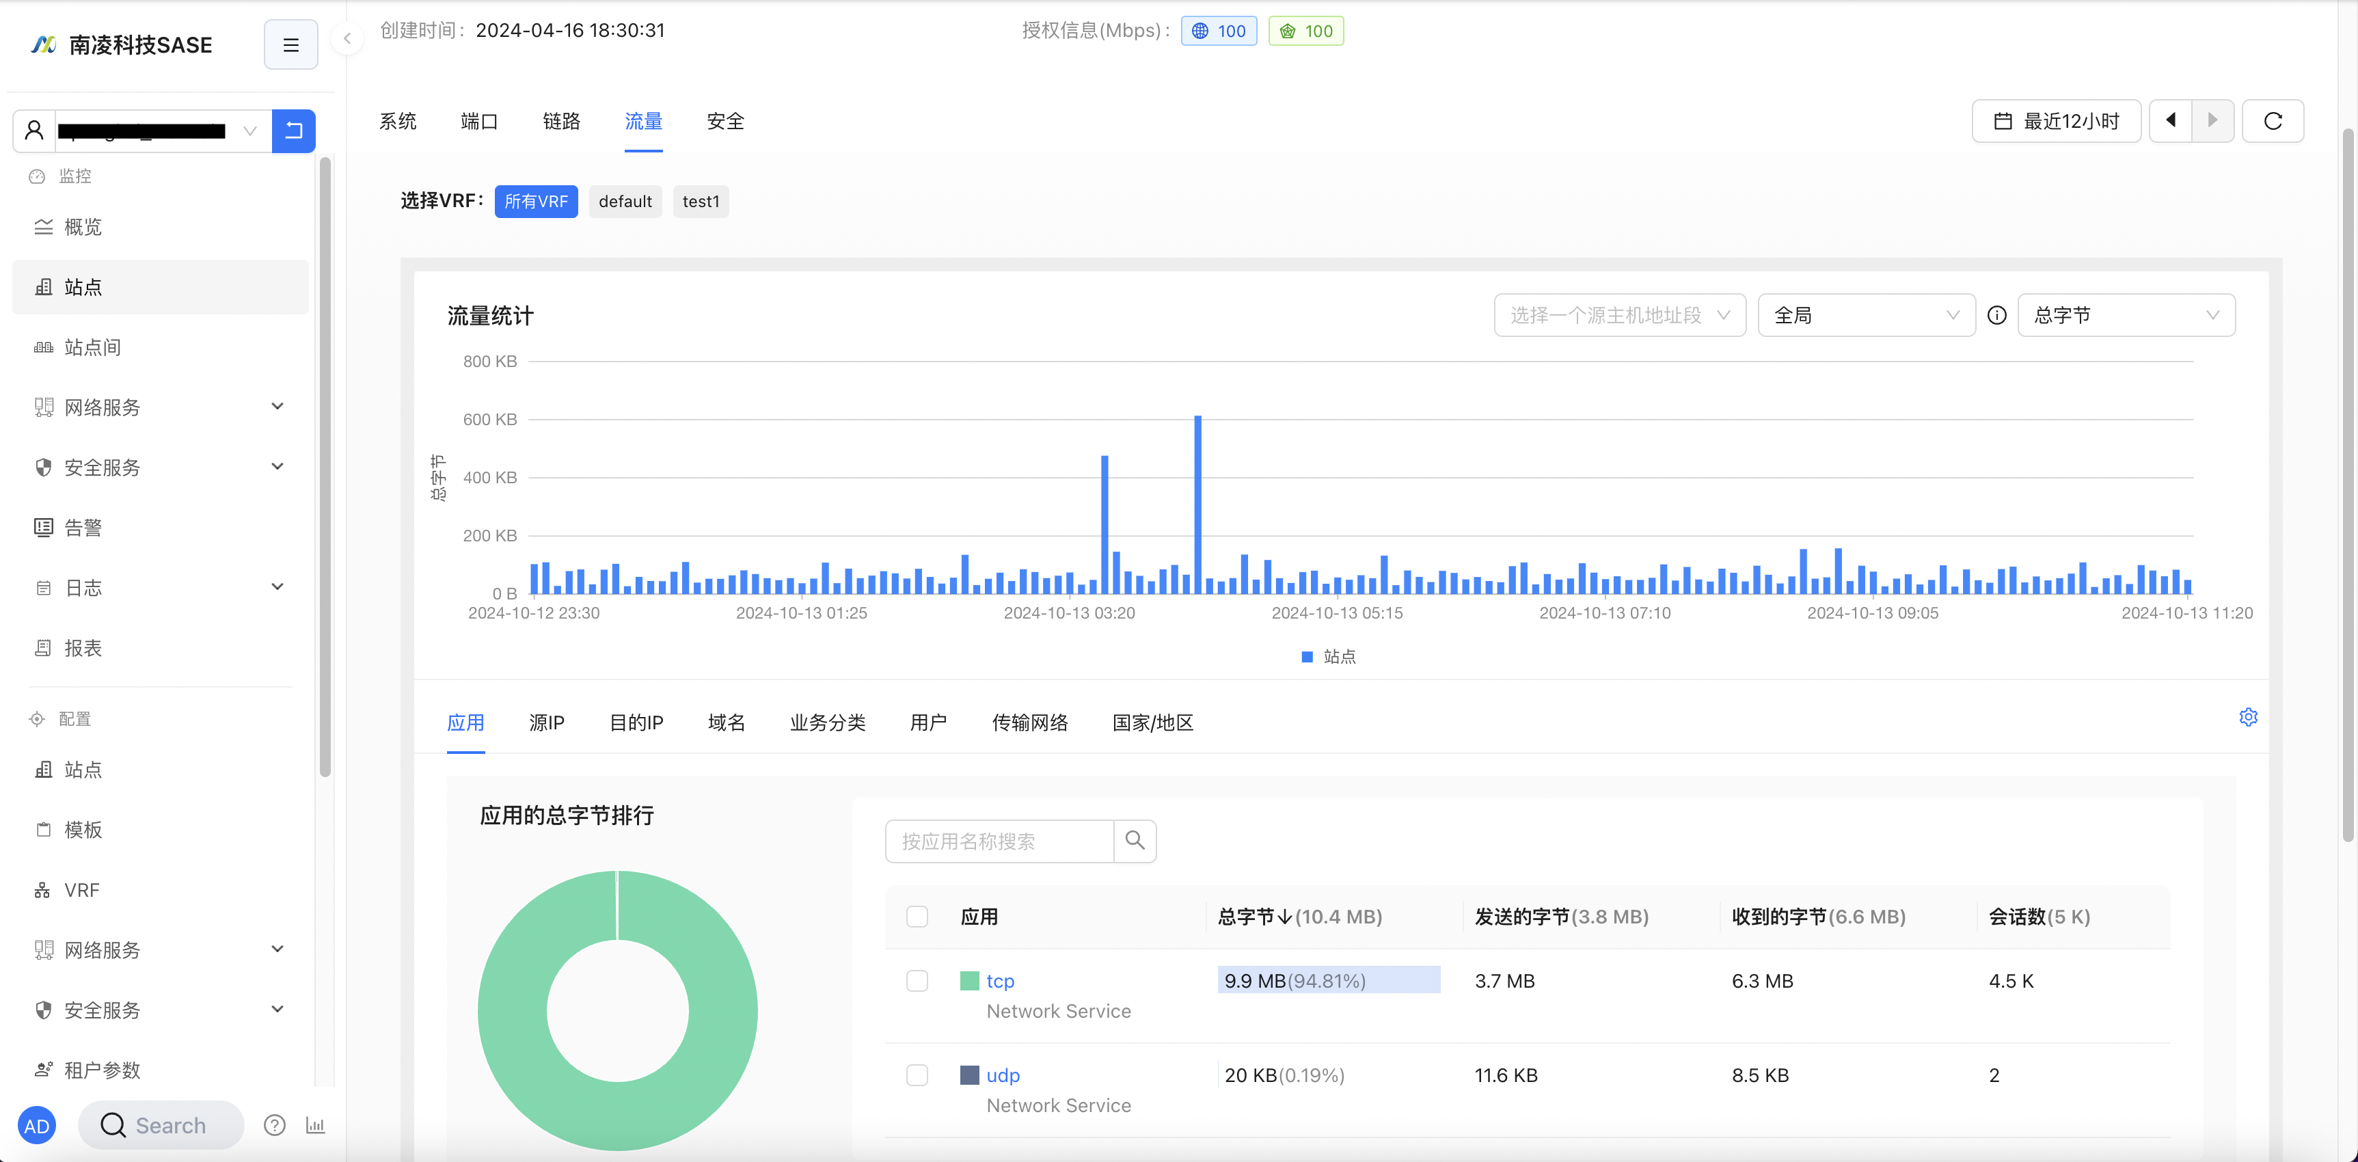Open table settings gear icon
2358x1162 pixels.
(2248, 717)
